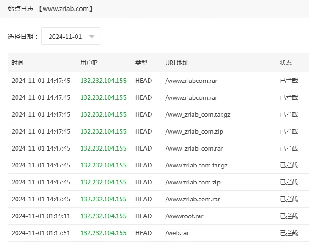309x243 pixels.
Task: Select the /wwwroot.rar URL entry
Action: pyautogui.click(x=184, y=216)
